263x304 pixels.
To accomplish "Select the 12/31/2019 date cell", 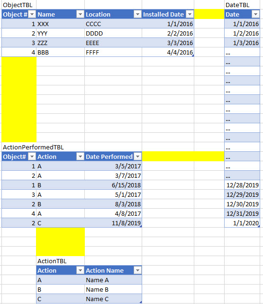I will tap(242, 213).
